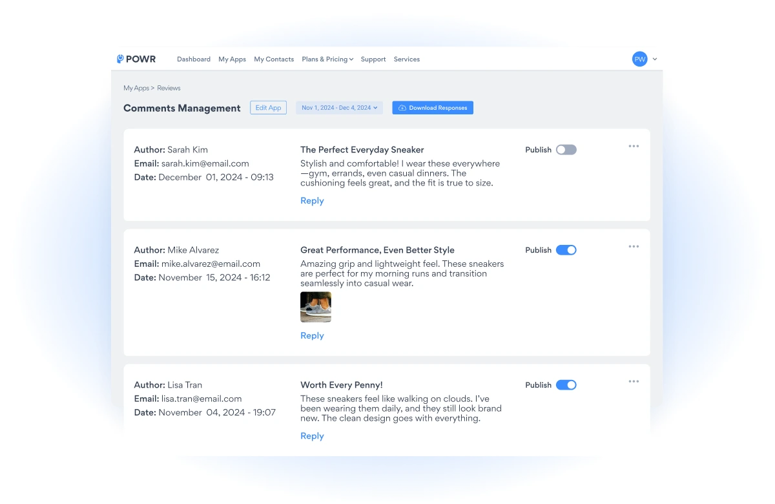Open My Contacts in the navigation bar
Viewport: 775px width, 504px height.
point(274,59)
